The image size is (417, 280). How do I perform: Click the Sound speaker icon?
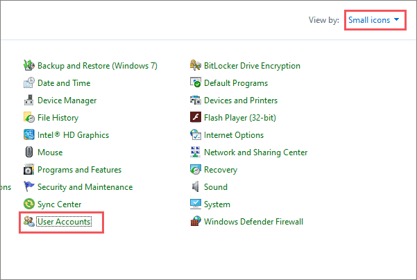tap(196, 186)
